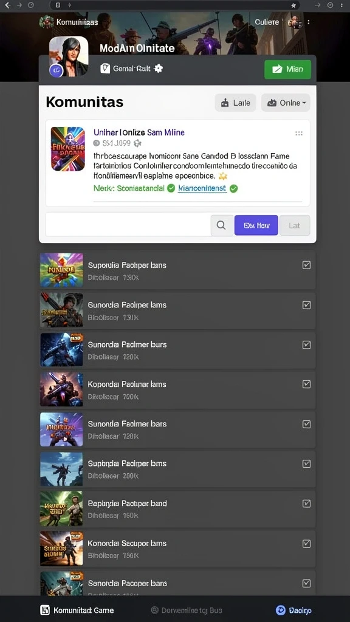The image size is (350, 622).
Task: Open thumbnail of Bepinpia Pactiper band row
Action: point(61,508)
